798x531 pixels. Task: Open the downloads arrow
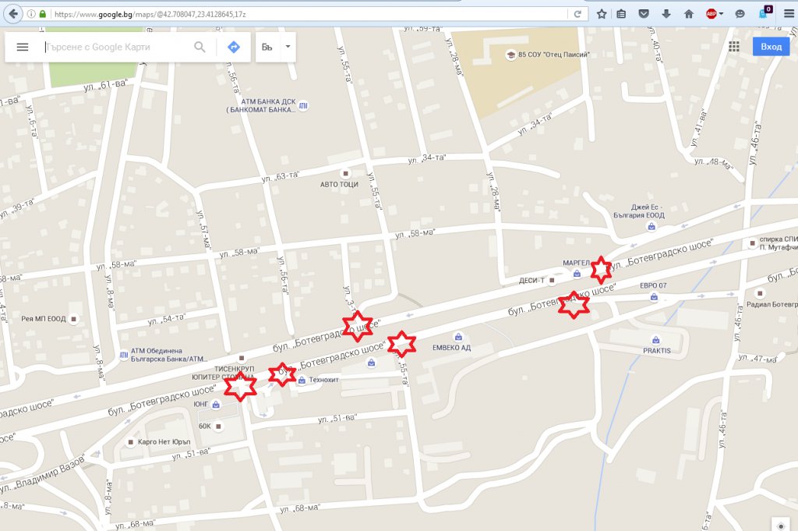pyautogui.click(x=666, y=14)
